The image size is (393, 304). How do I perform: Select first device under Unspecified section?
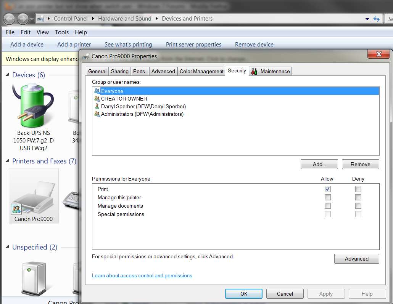click(34, 279)
